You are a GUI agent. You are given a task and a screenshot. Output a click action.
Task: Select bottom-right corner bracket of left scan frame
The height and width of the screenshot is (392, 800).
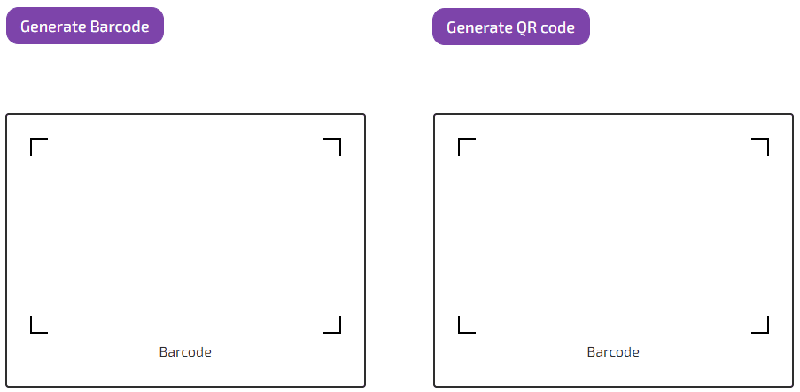(333, 326)
